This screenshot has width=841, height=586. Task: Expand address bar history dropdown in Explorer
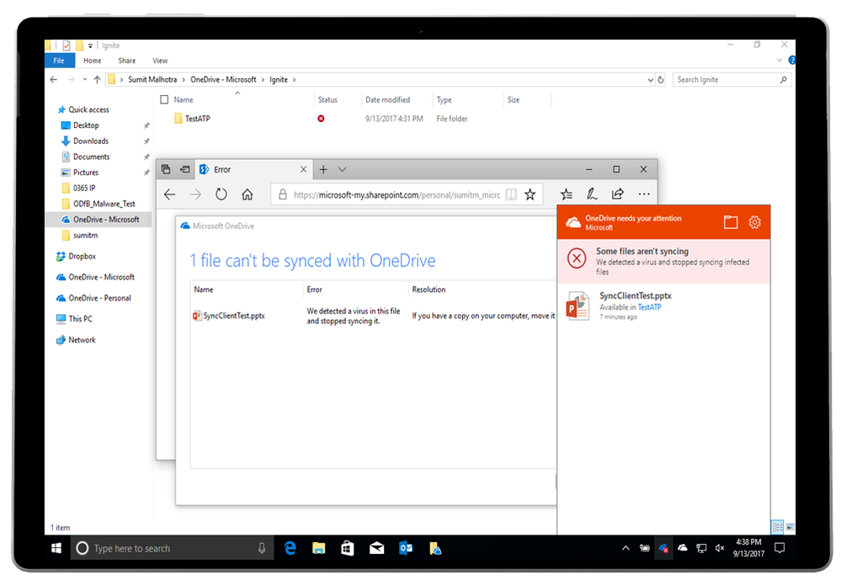coord(651,80)
